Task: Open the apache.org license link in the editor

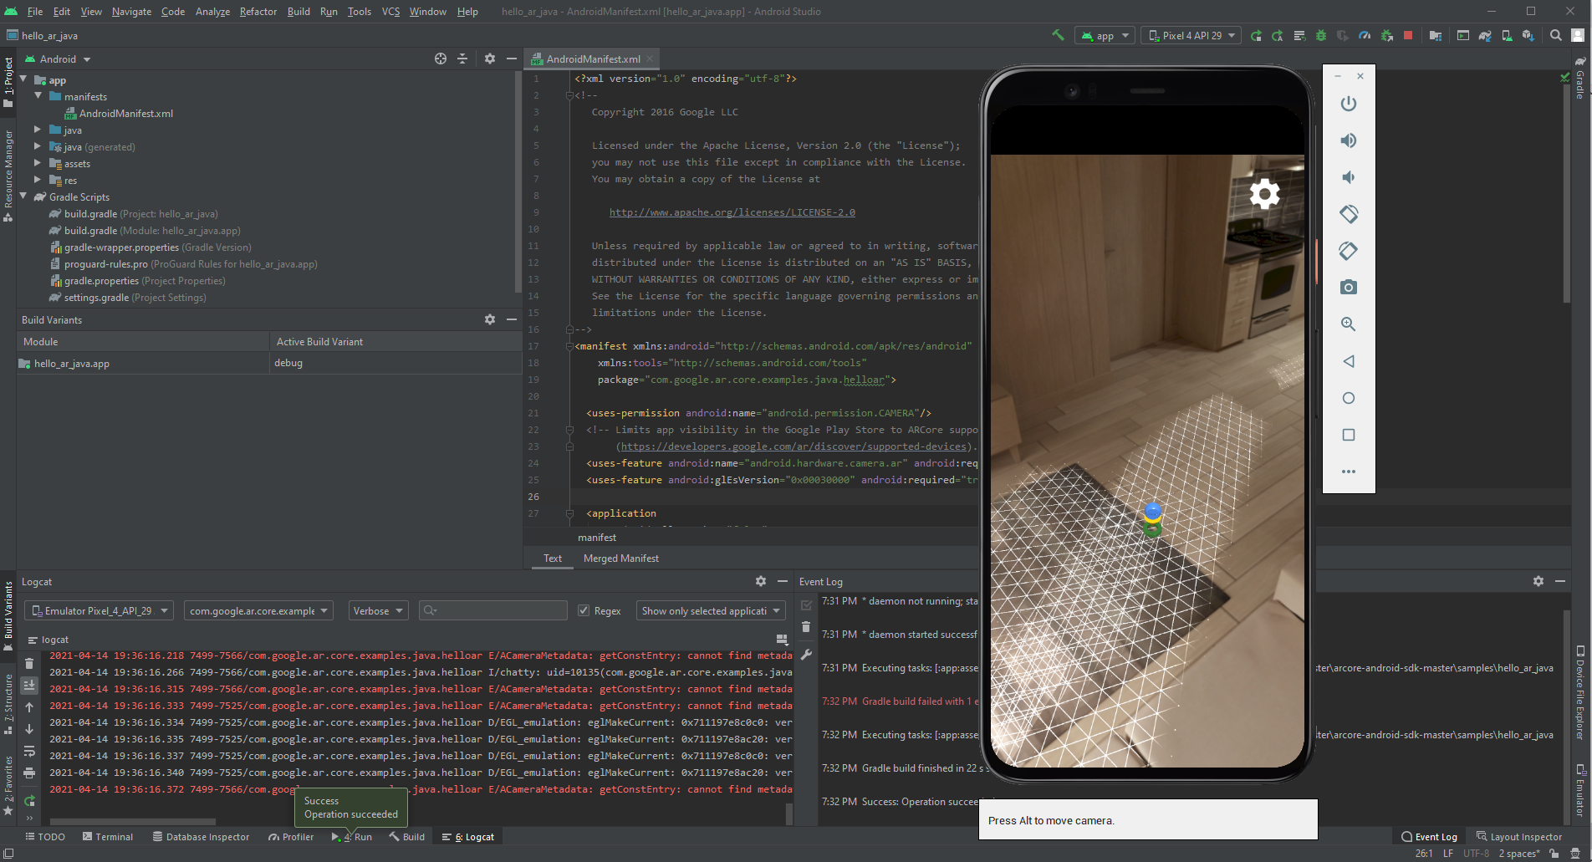Action: (x=732, y=212)
